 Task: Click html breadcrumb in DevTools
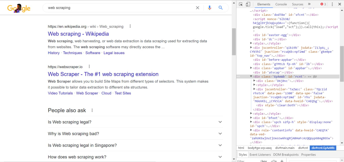241,148
